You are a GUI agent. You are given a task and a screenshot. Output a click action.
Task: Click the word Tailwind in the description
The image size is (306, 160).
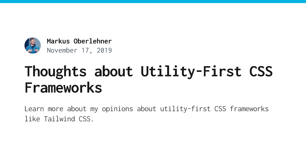click(x=59, y=119)
